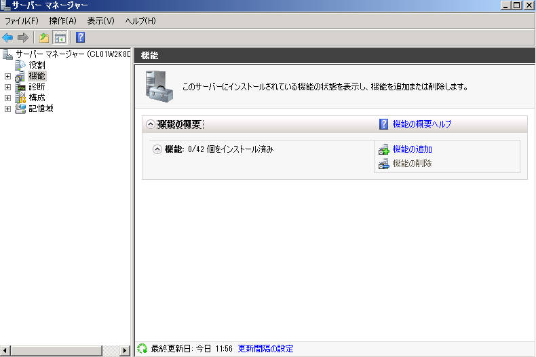Screen dimensions: 536x357
Task: Open the 機能の追加 link
Action: pos(413,149)
